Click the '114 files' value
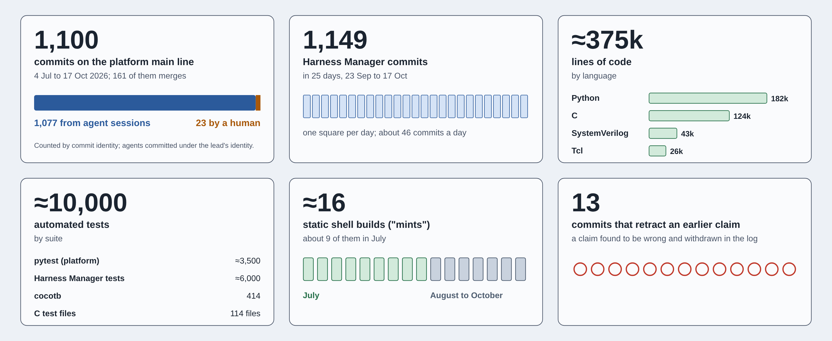Viewport: 832px width, 341px height. coord(245,314)
